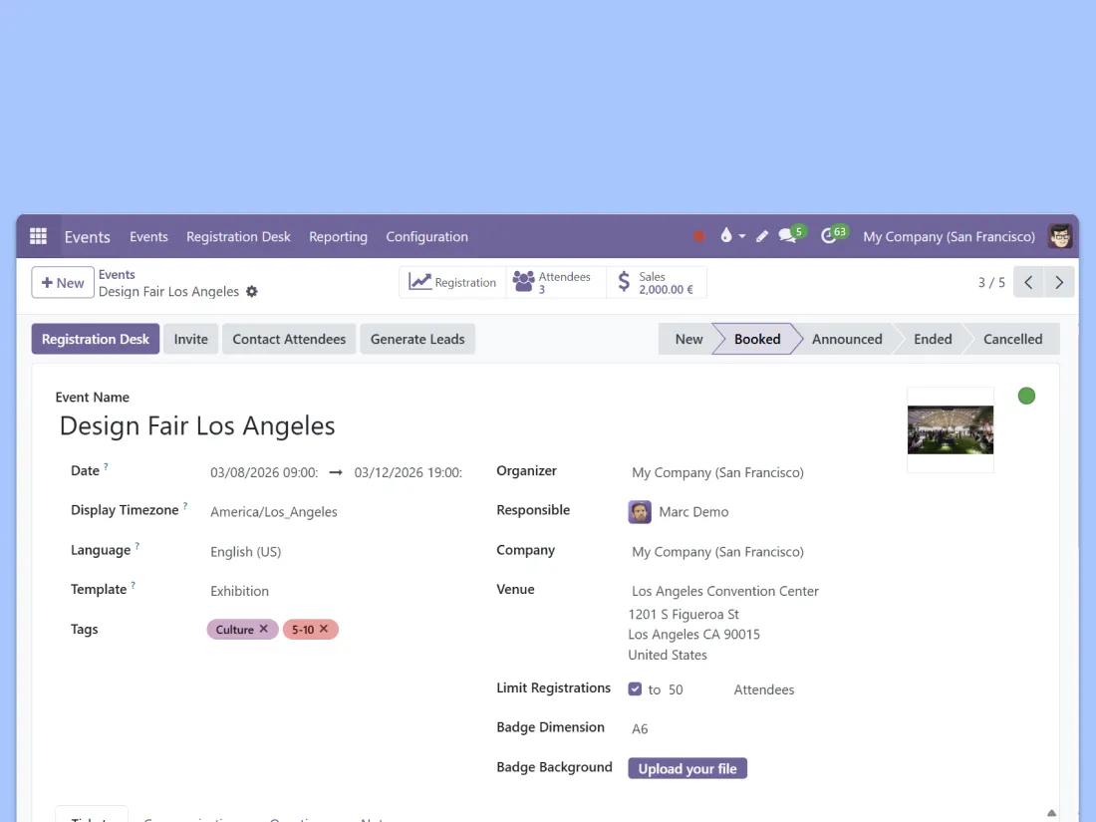Open the chat messages icon

click(x=788, y=236)
